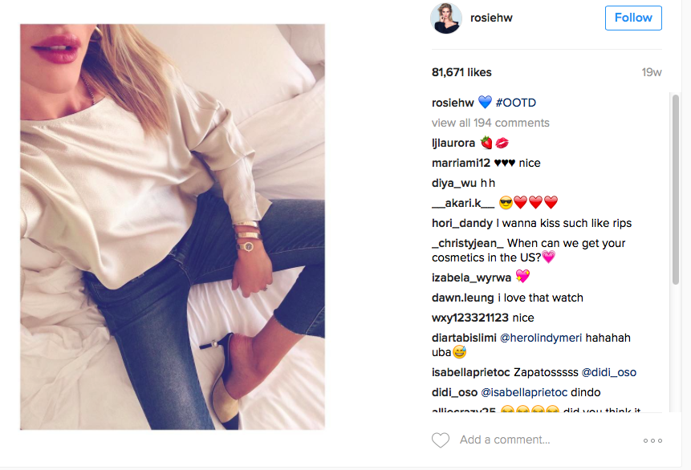This screenshot has height=470, width=691.
Task: Open the @didi_oso mention
Action: tap(609, 372)
